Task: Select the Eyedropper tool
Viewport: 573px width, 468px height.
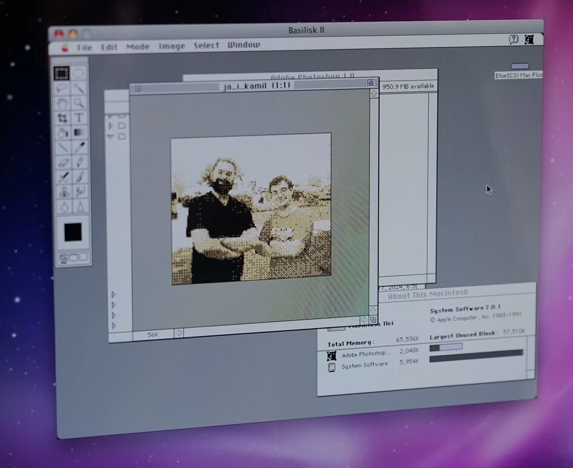Action: pyautogui.click(x=79, y=147)
